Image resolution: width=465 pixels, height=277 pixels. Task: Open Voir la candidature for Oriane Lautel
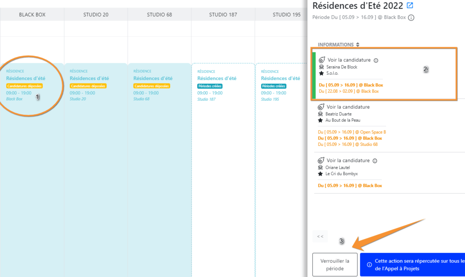348,161
